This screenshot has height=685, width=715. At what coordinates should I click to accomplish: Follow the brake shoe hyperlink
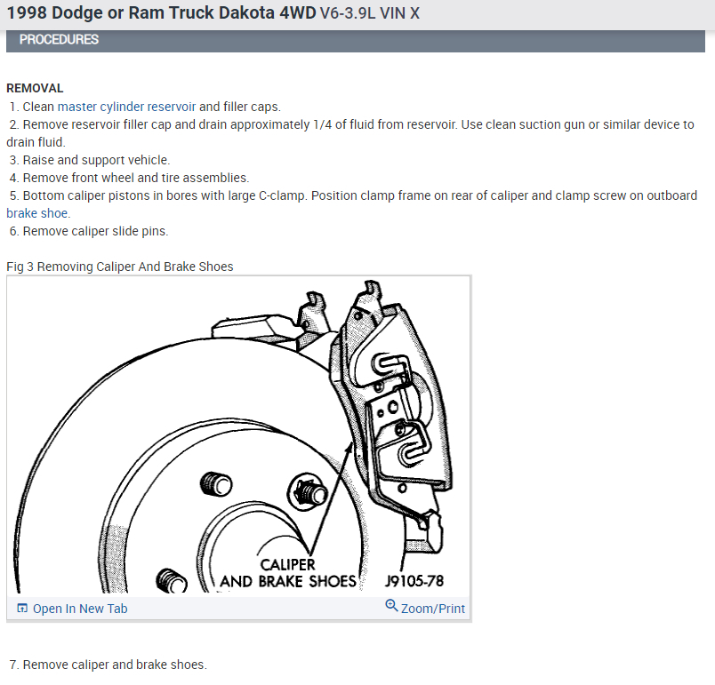coord(38,213)
